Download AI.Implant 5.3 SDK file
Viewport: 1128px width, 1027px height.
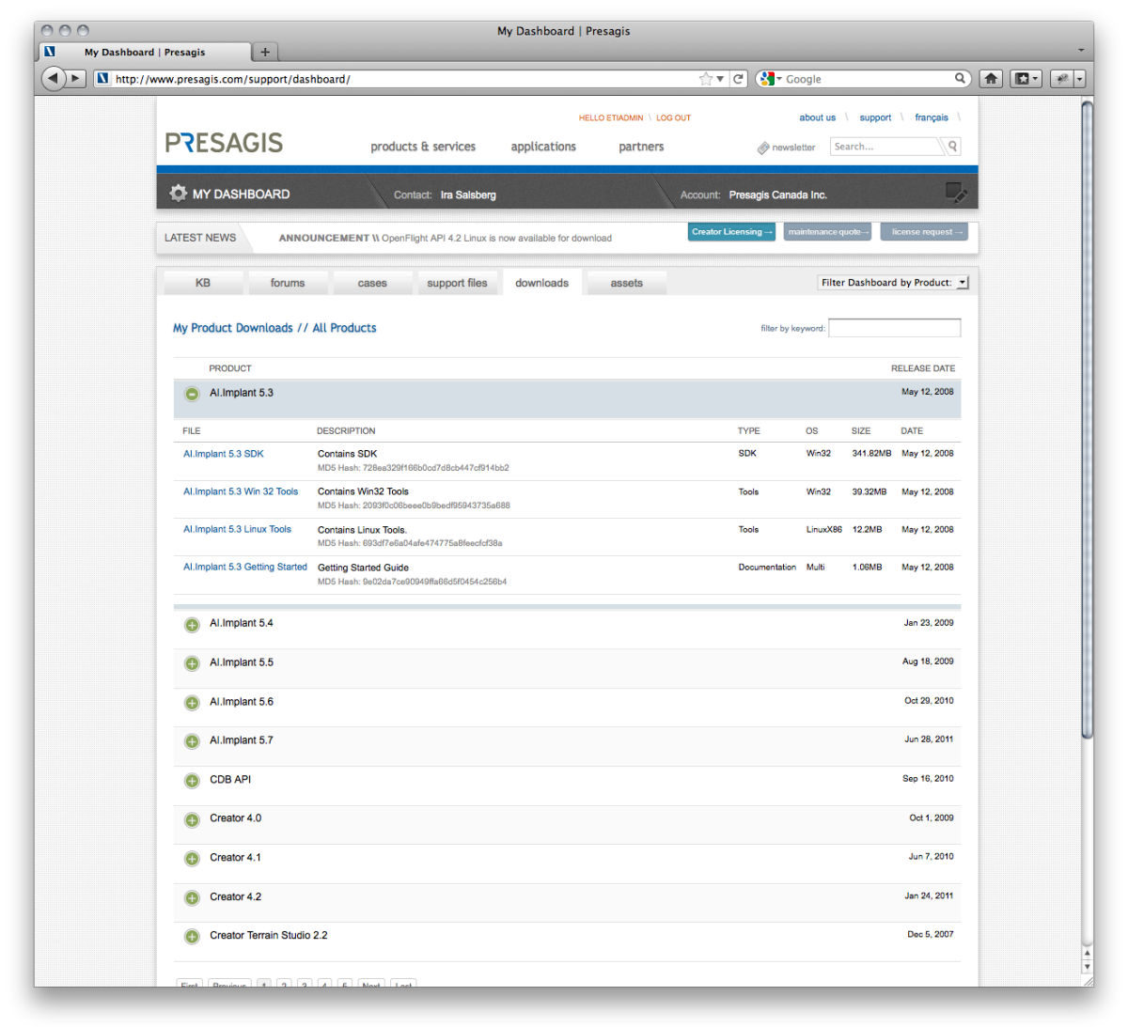[224, 454]
